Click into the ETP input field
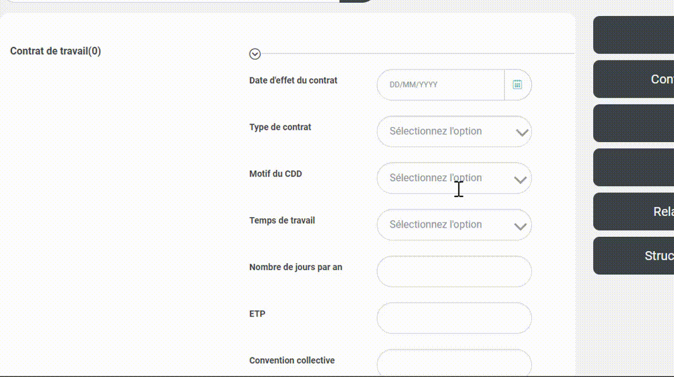 point(454,318)
